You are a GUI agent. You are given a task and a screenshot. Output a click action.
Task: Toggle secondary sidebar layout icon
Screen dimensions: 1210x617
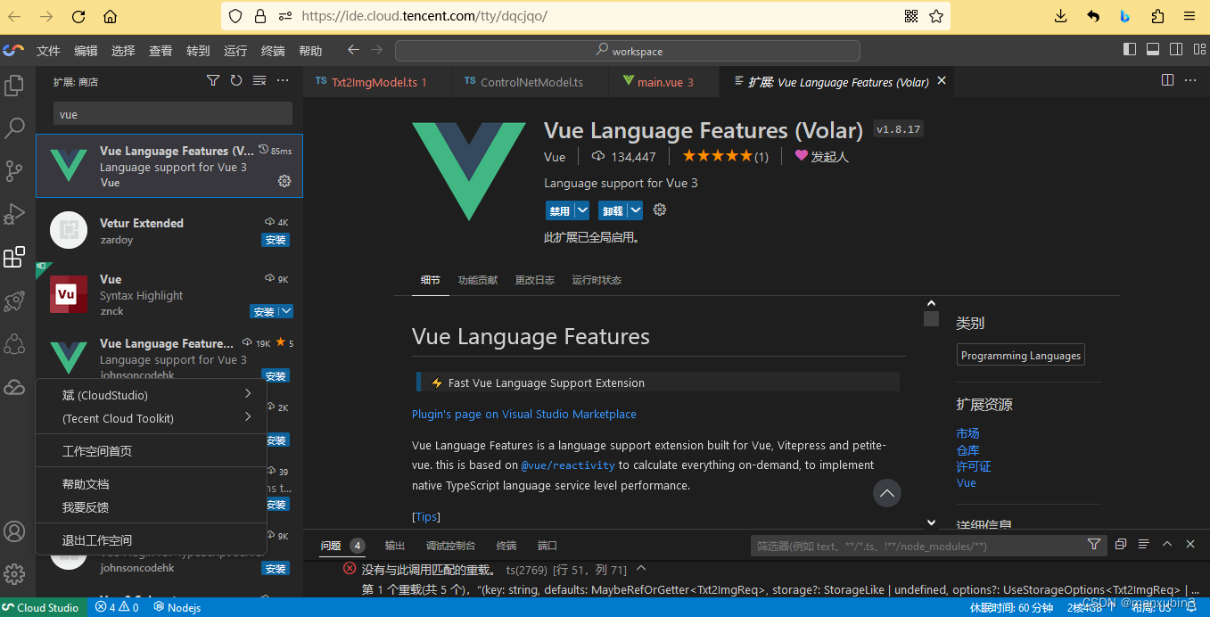tap(1176, 50)
